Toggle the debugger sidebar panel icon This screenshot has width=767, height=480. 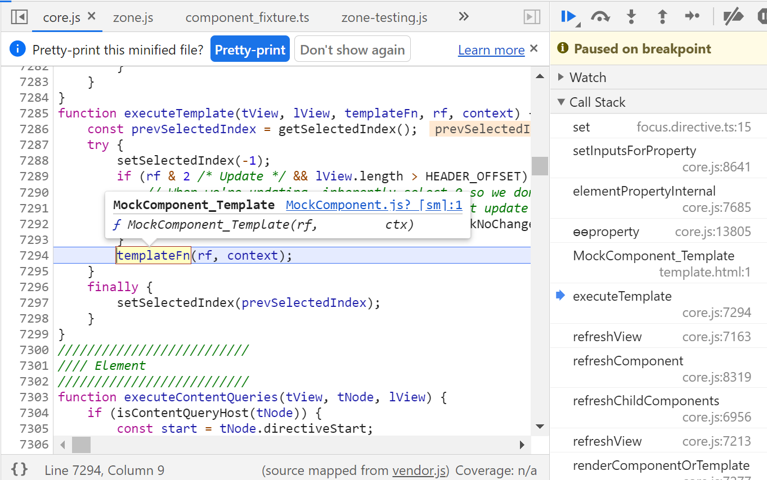[x=532, y=17]
